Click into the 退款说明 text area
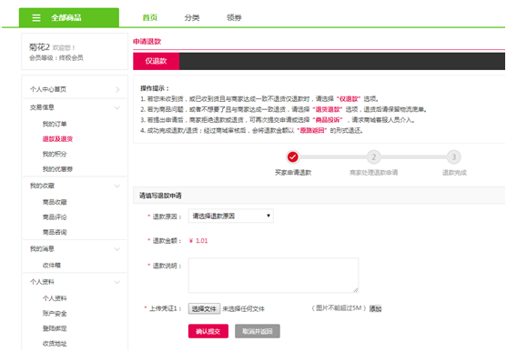Image resolution: width=507 pixels, height=352 pixels. point(274,276)
